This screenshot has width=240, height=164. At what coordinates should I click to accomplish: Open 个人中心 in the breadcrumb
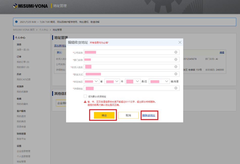[43, 30]
